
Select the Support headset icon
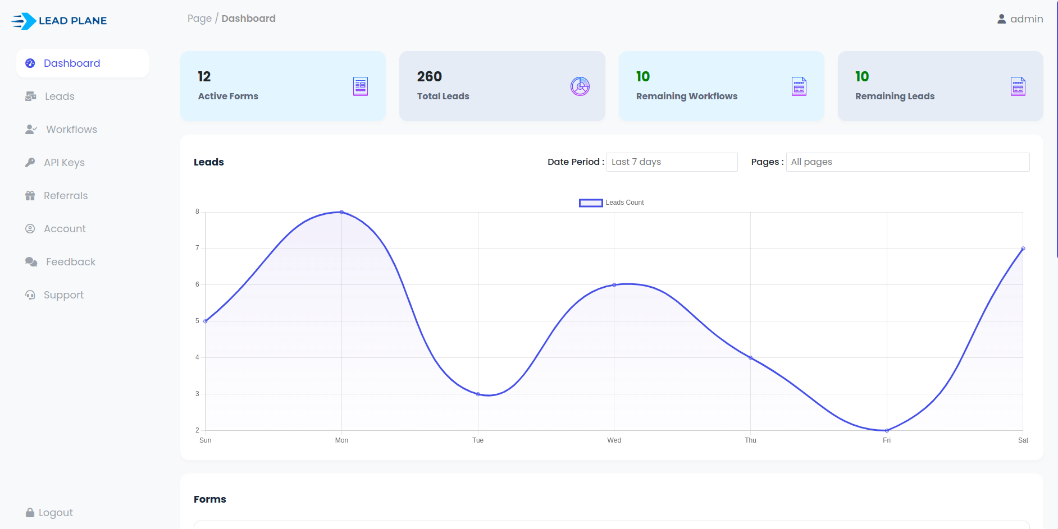[x=30, y=295]
